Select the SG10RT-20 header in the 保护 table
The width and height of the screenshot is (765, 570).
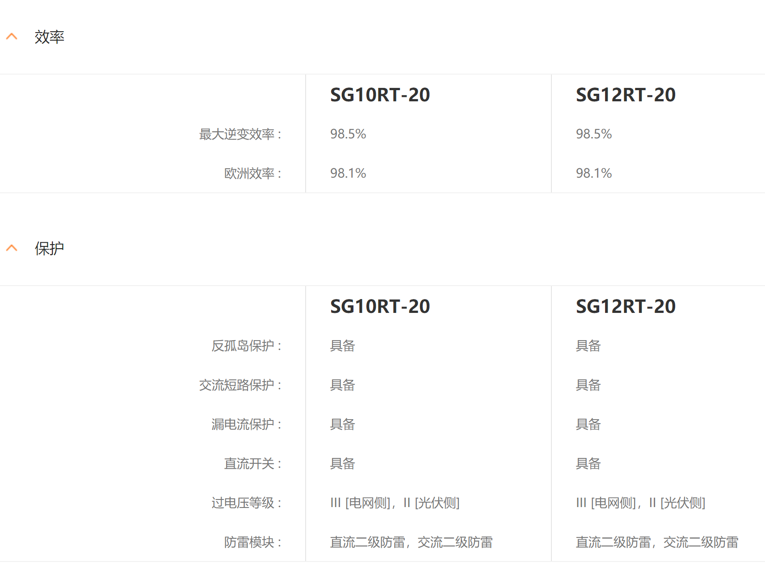tap(380, 307)
